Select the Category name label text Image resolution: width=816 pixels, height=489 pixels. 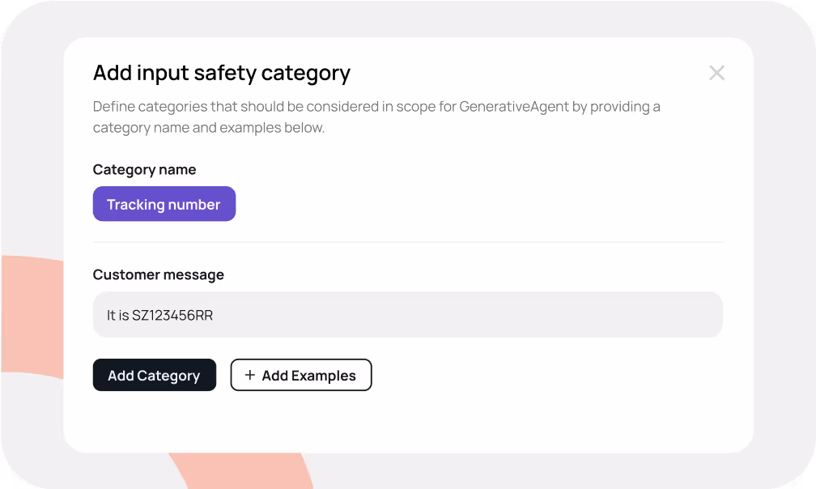pos(144,169)
